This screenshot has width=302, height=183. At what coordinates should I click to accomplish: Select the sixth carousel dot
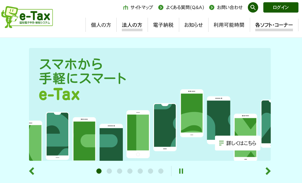pos(151,171)
